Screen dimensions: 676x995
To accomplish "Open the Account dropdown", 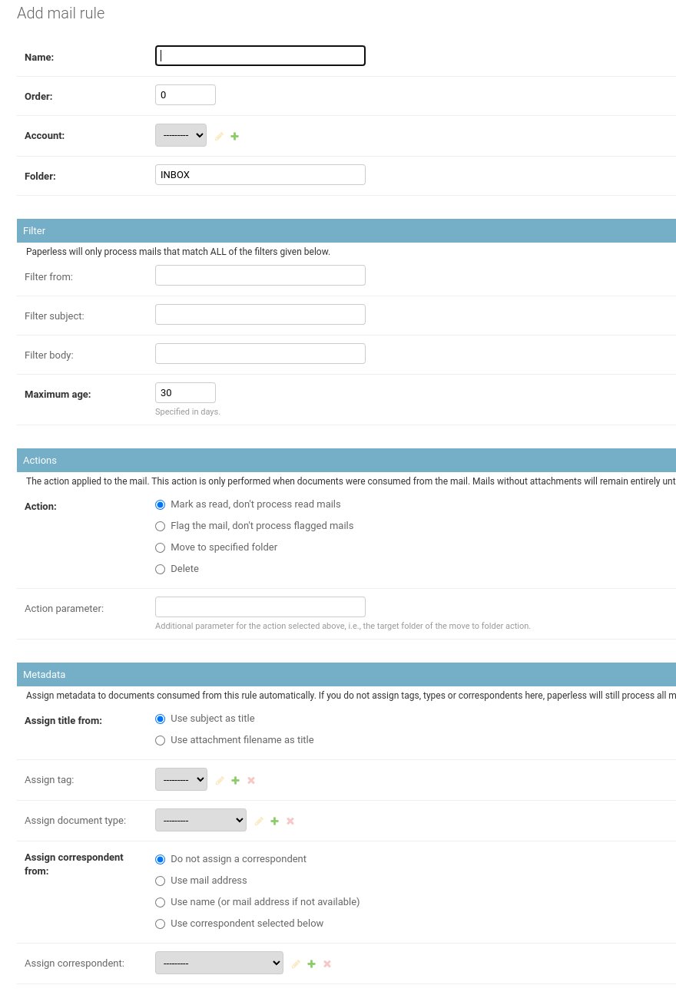I will 181,135.
